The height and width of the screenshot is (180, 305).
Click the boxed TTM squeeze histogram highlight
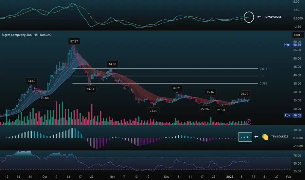click(x=245, y=137)
